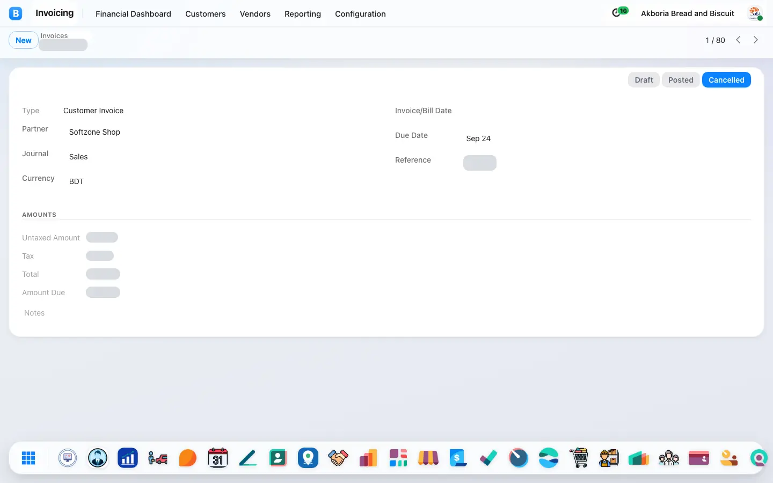Viewport: 773px width, 483px height.
Task: Open the blue bar chart app icon
Action: click(128, 458)
